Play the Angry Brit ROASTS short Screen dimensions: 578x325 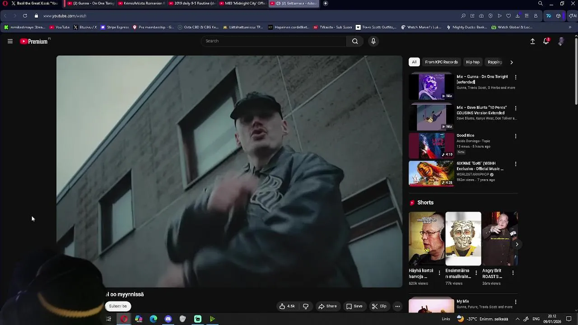coord(500,239)
